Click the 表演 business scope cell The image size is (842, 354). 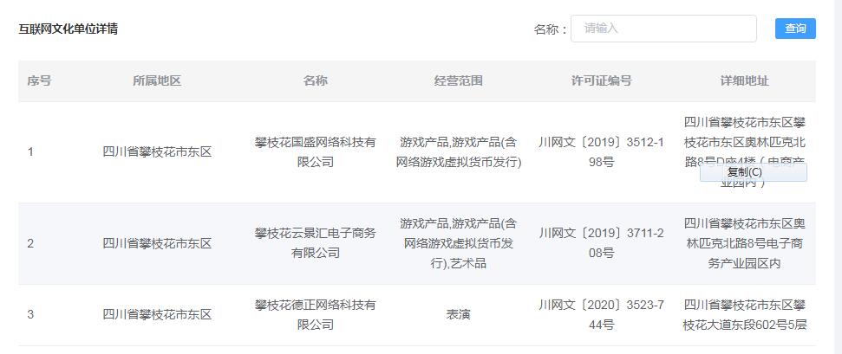pyautogui.click(x=458, y=315)
